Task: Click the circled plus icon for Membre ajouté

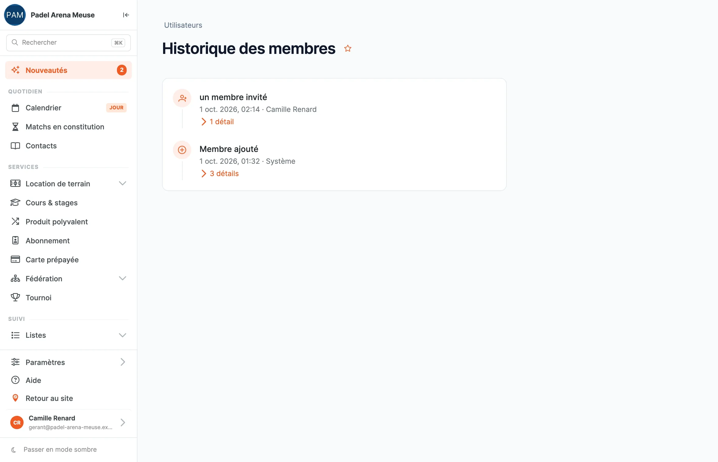Action: [x=182, y=150]
